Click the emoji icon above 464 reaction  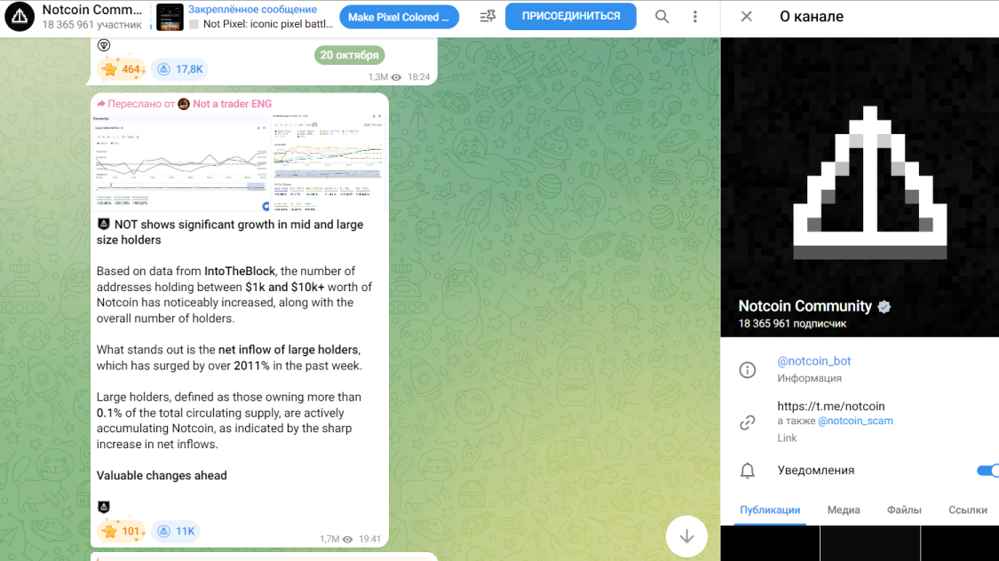point(104,45)
